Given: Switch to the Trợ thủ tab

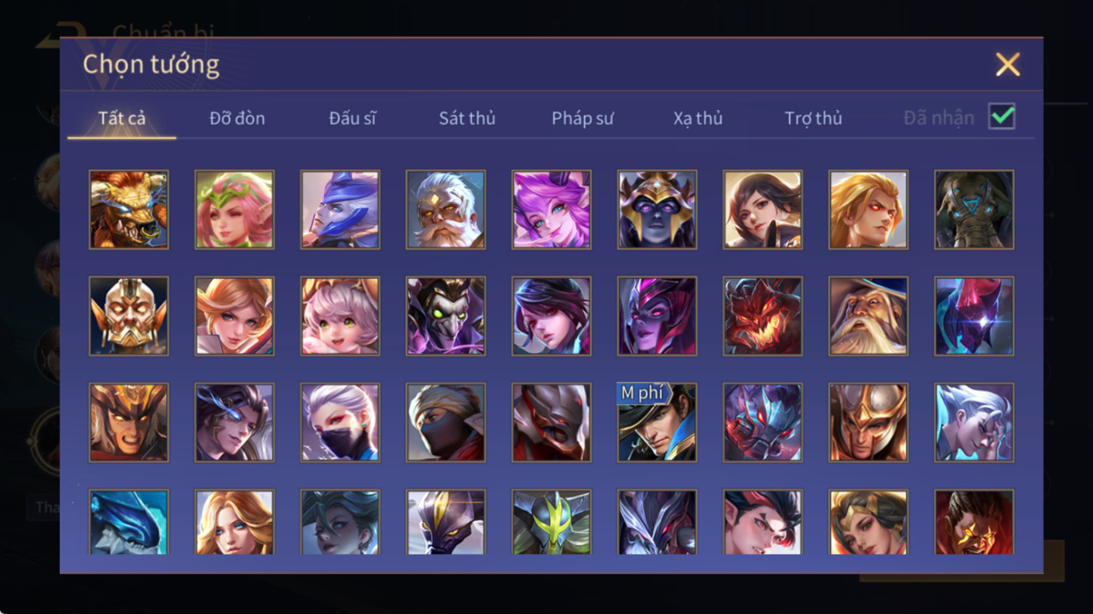Looking at the screenshot, I should tap(814, 118).
